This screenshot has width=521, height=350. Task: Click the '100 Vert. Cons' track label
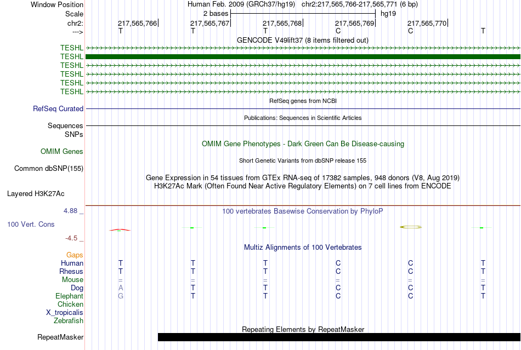coord(31,224)
